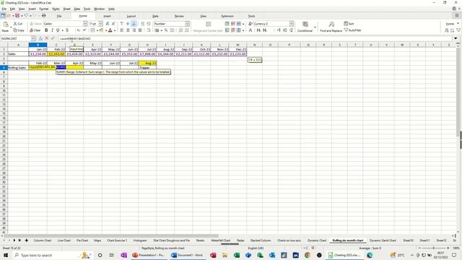Click the Print icon in quick toolbar
Image resolution: width=462 pixels, height=260 pixels.
pos(43,15)
